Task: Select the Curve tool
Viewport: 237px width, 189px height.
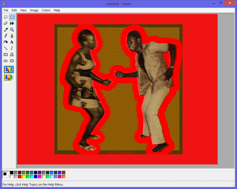Action: point(12,48)
